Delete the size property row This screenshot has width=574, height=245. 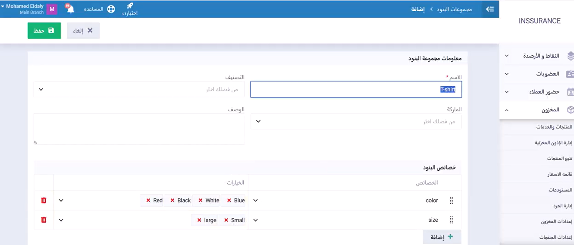coord(44,220)
